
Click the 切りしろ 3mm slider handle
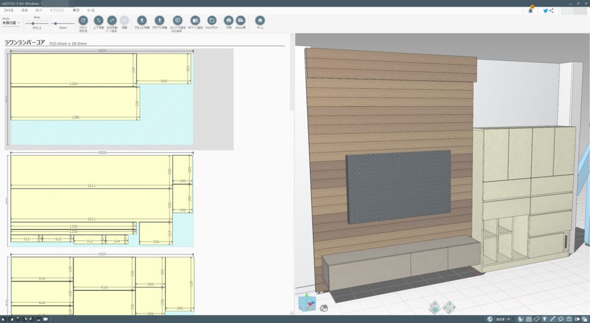[x=33, y=23]
